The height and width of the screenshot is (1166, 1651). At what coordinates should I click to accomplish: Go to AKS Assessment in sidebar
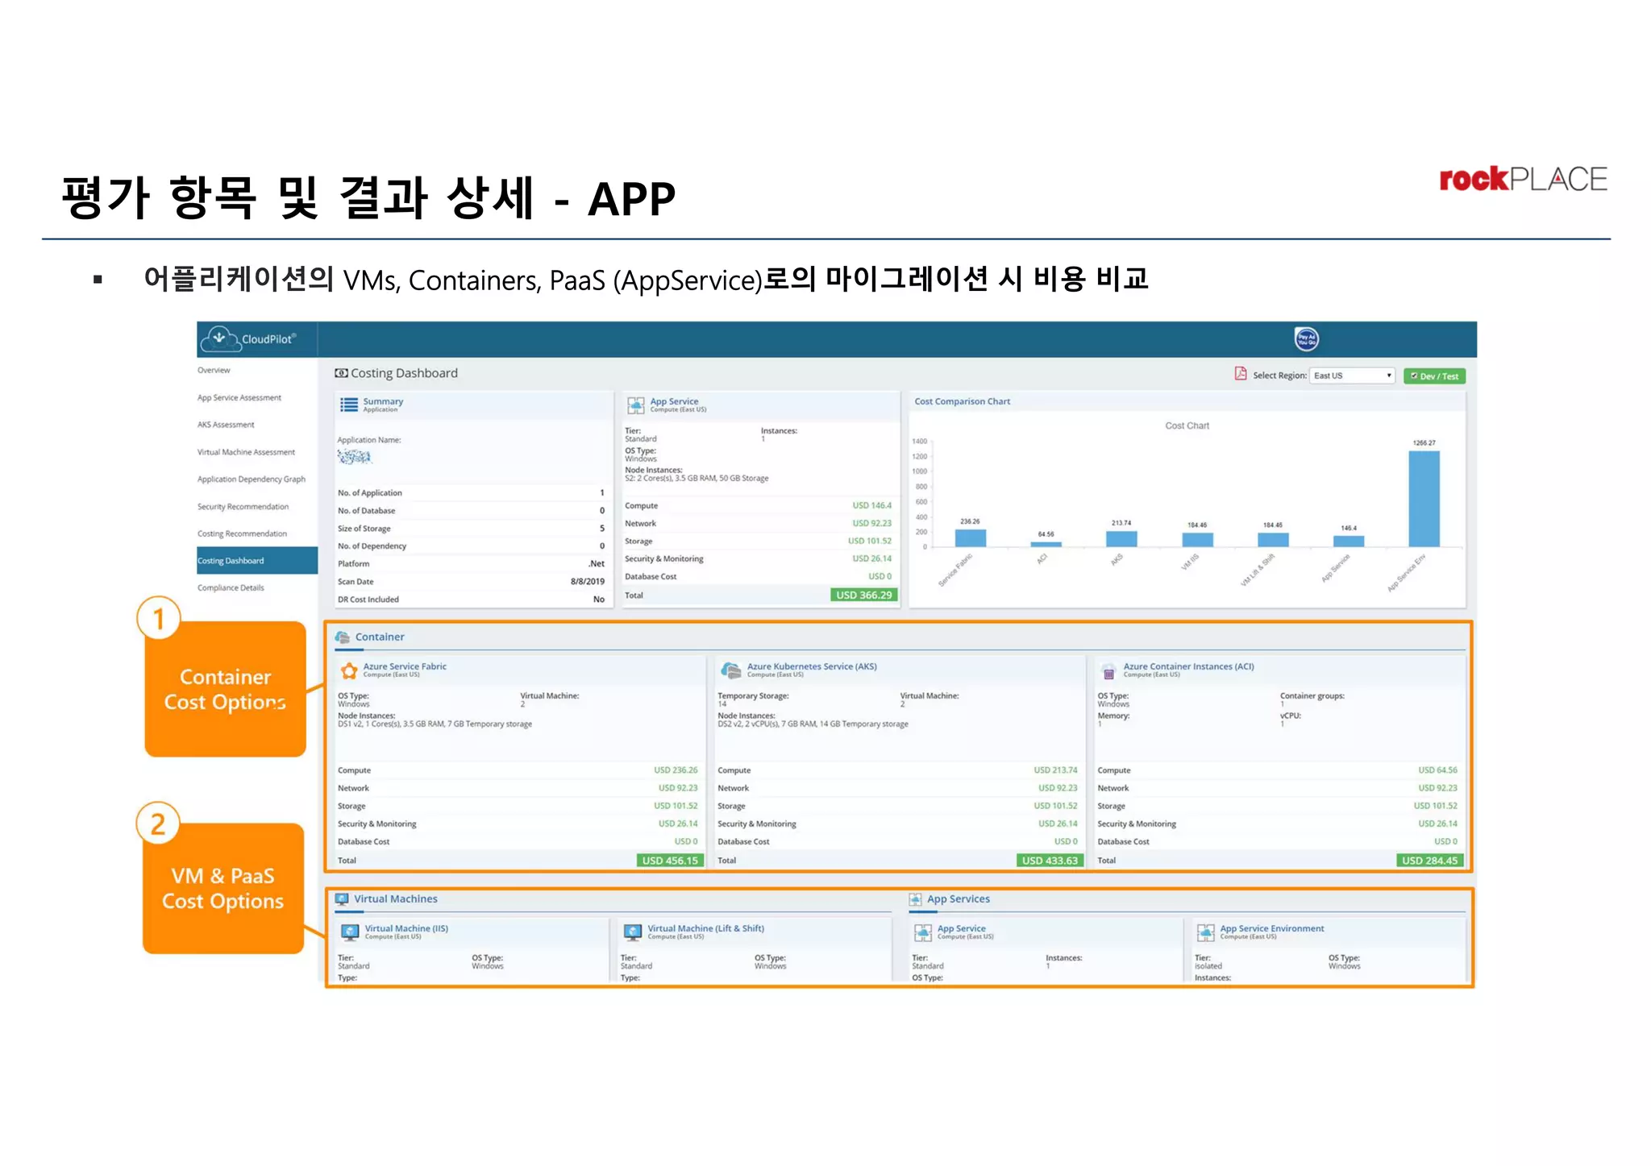(226, 425)
